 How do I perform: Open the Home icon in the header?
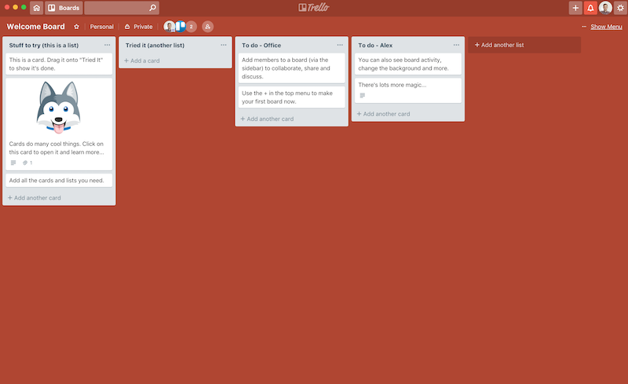36,8
